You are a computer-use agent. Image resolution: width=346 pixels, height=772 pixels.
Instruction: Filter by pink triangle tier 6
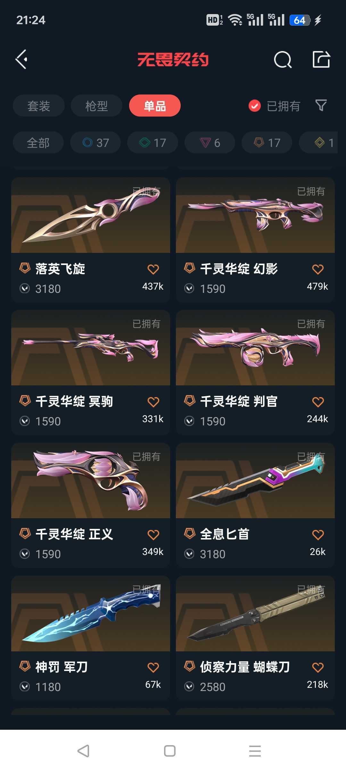tap(210, 142)
